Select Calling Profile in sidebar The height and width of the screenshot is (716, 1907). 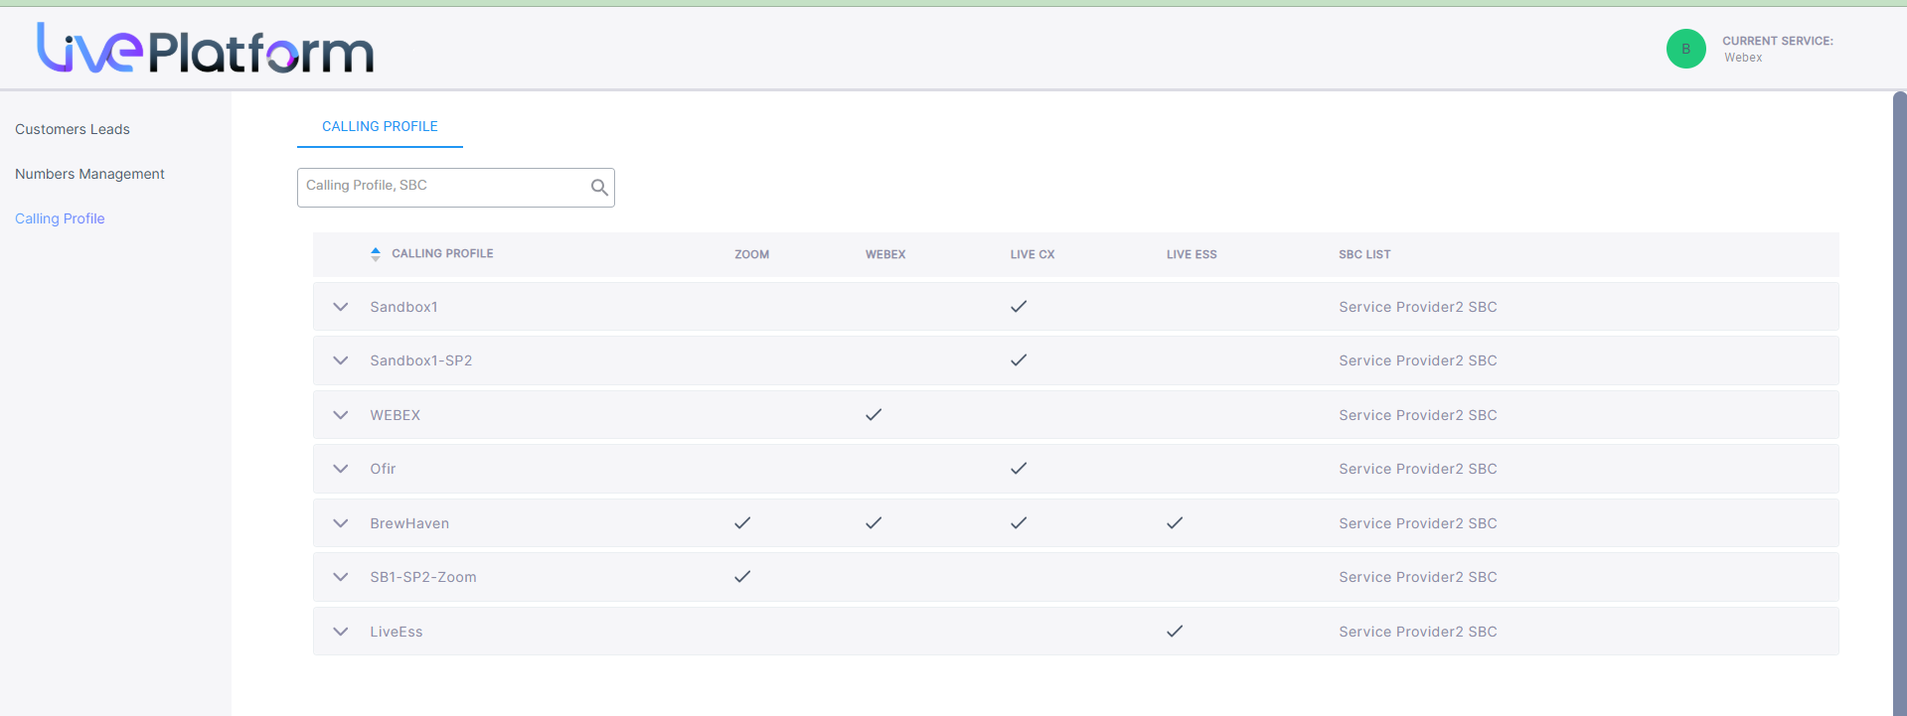[x=60, y=218]
